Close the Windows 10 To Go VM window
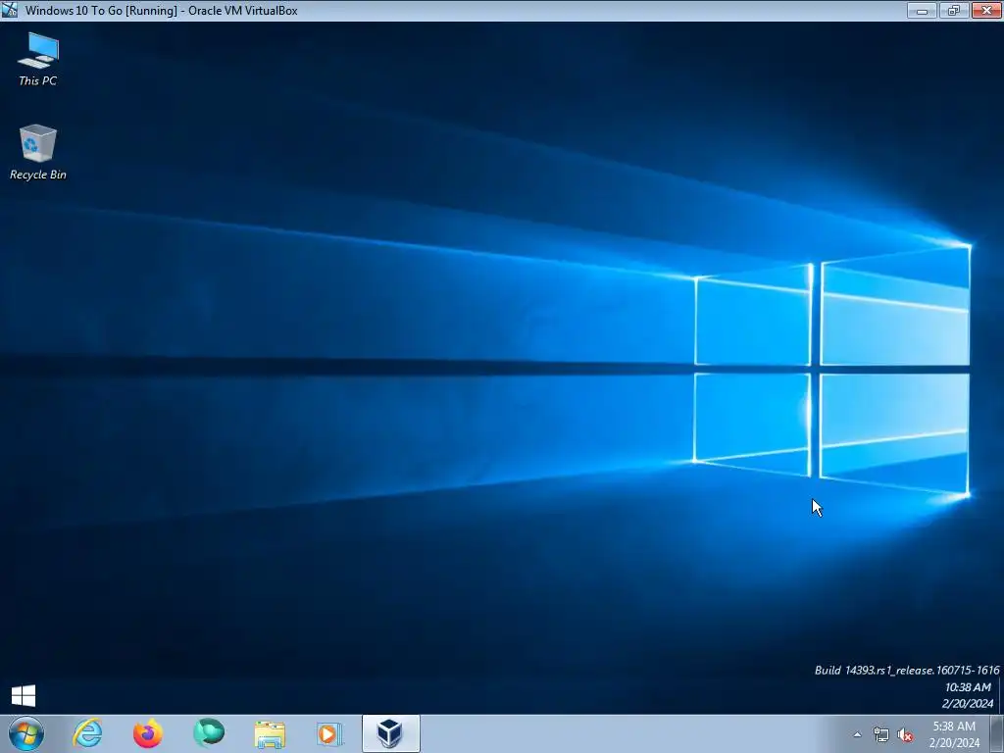 coord(986,10)
